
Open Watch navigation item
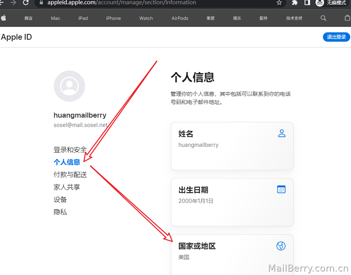coord(146,18)
